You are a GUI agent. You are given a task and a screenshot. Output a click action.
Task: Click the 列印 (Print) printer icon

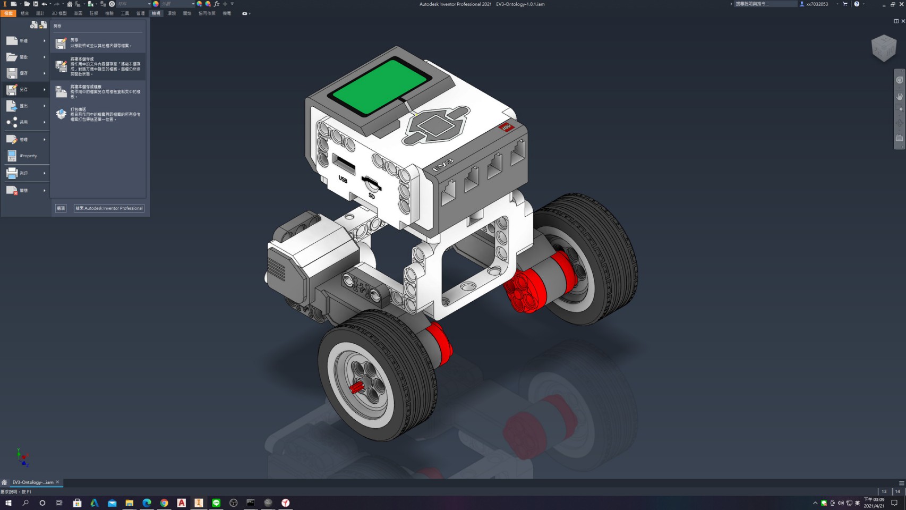(x=12, y=173)
